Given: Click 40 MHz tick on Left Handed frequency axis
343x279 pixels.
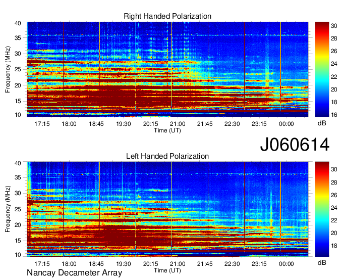Looking at the screenshot, I should 18,163.
